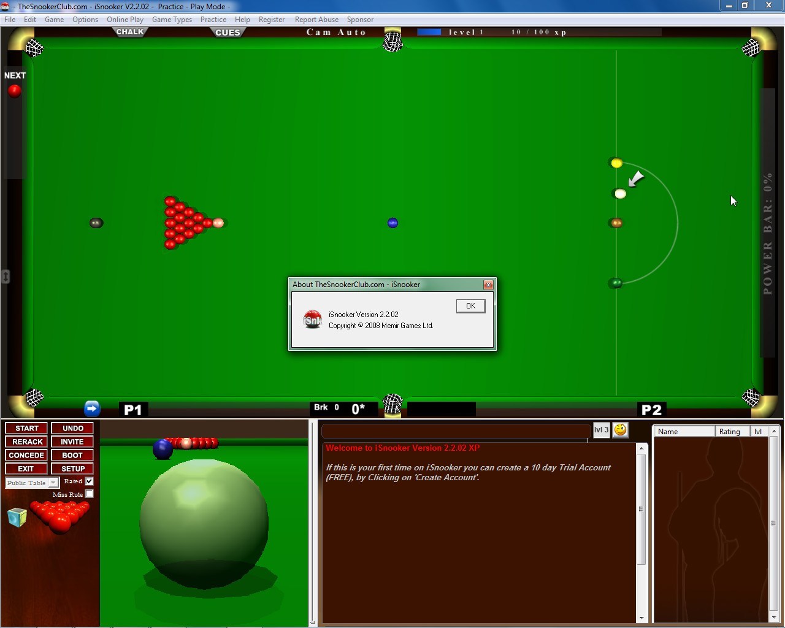785x628 pixels.
Task: Click the BOOT button
Action: click(x=72, y=456)
